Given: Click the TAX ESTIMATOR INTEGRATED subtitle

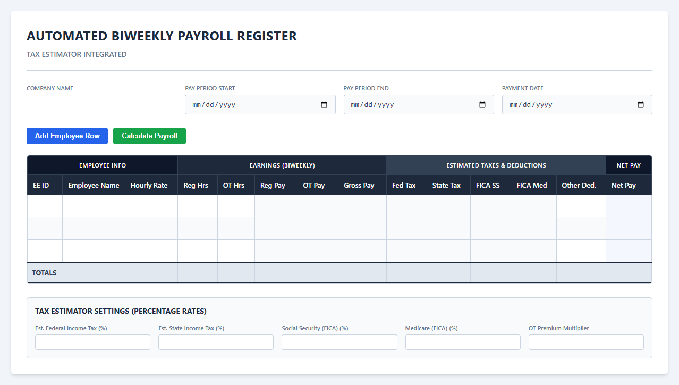Looking at the screenshot, I should pyautogui.click(x=77, y=54).
